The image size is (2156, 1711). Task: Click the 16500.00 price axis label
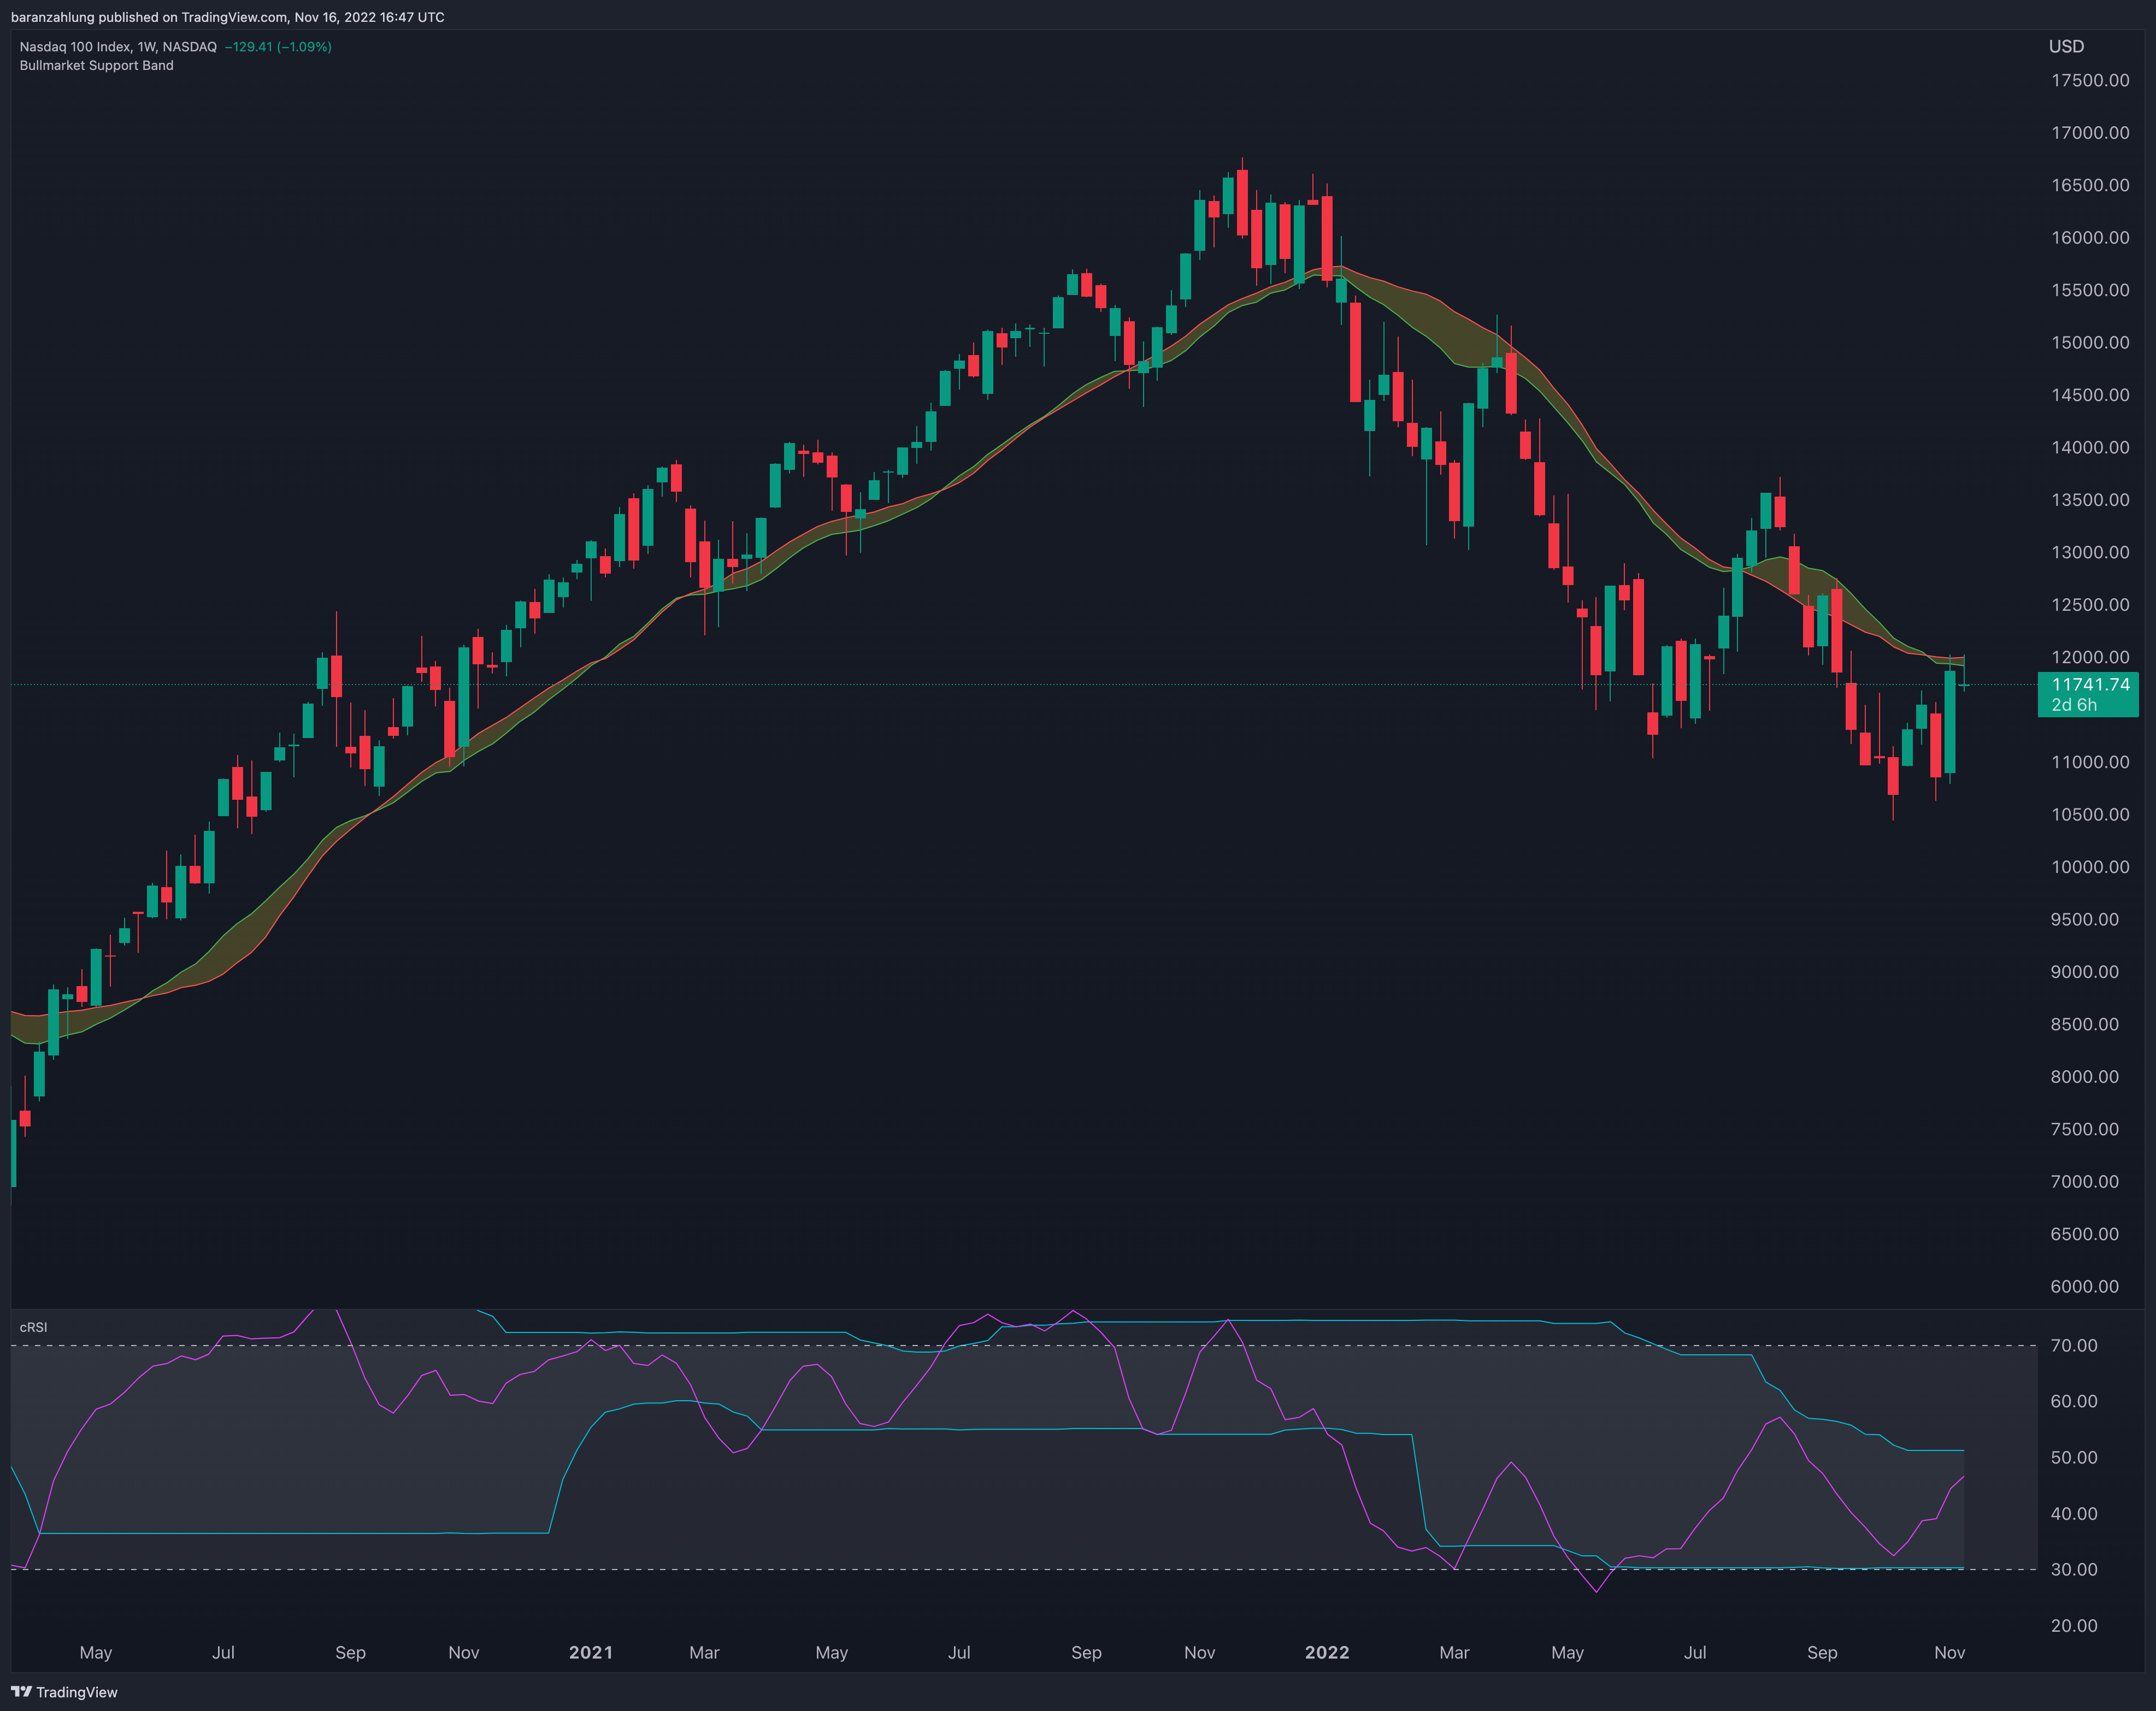click(x=2090, y=185)
